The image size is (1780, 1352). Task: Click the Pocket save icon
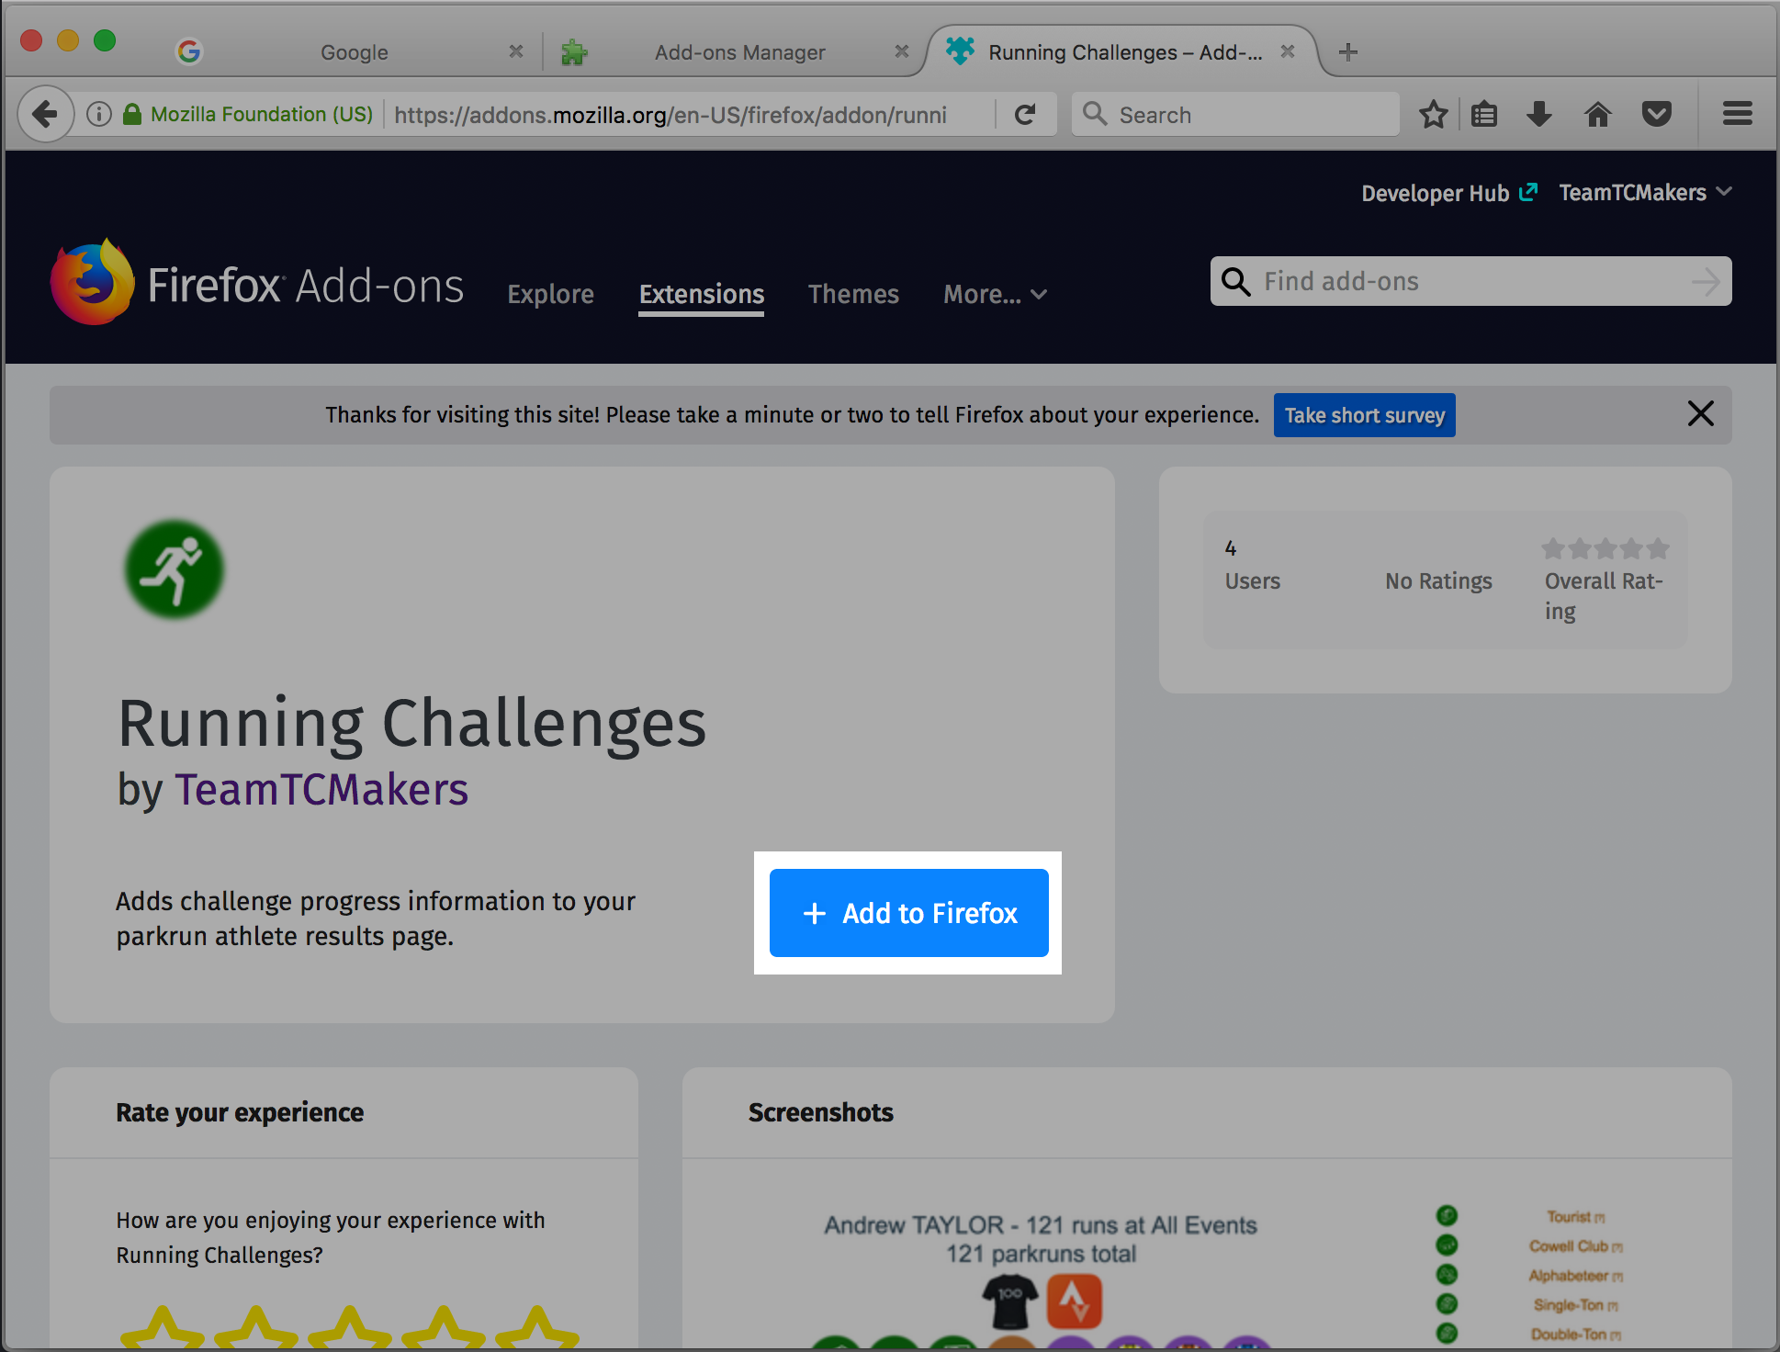pyautogui.click(x=1656, y=115)
